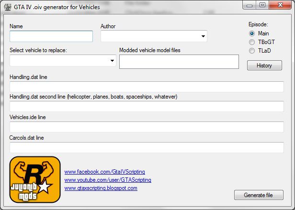The image size is (295, 210).
Task: Click the Handling.dat second line field
Action: 147,106
